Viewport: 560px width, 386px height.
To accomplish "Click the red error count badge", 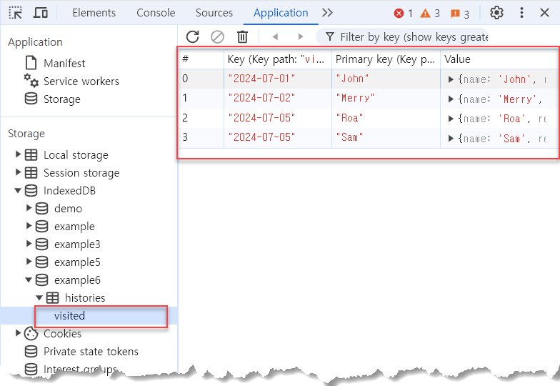I will point(404,14).
